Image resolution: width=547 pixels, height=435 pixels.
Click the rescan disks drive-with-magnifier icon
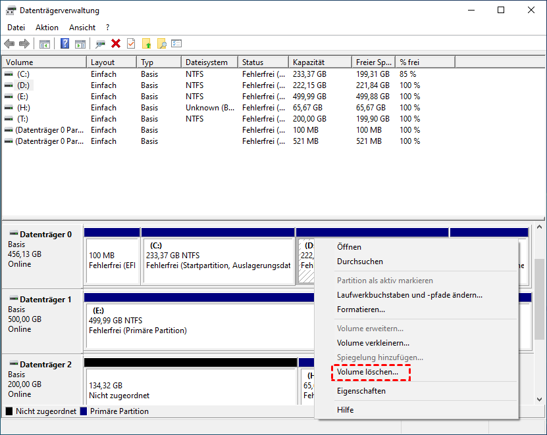[101, 44]
